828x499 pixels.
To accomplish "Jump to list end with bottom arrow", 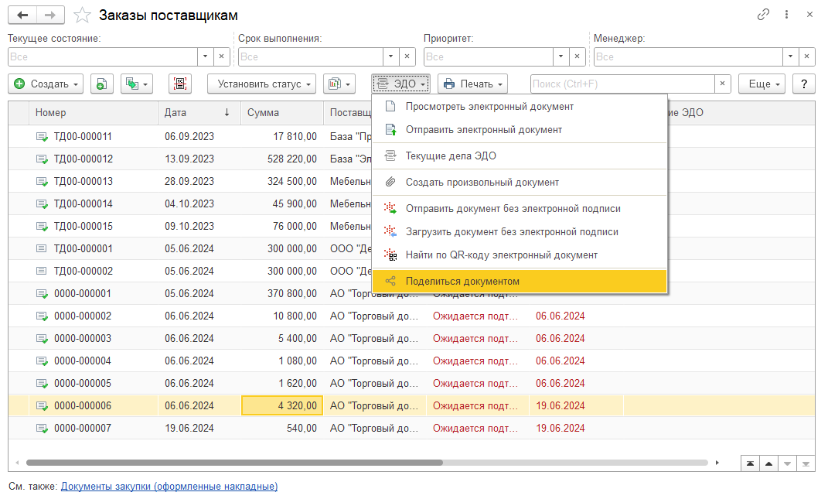I will [x=806, y=463].
